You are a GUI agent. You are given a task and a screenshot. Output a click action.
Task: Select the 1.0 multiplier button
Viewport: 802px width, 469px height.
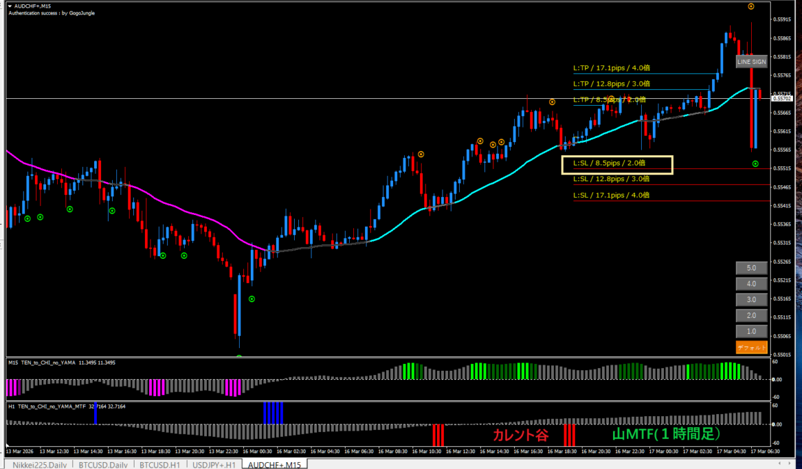tap(751, 332)
